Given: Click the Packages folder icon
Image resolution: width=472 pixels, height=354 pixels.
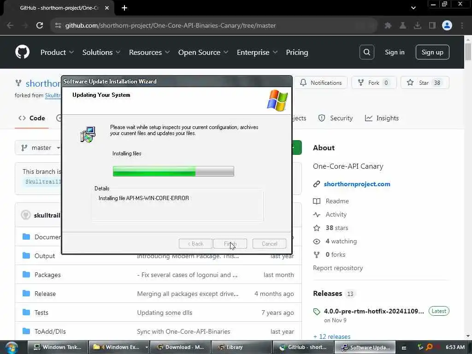Looking at the screenshot, I should [x=26, y=275].
